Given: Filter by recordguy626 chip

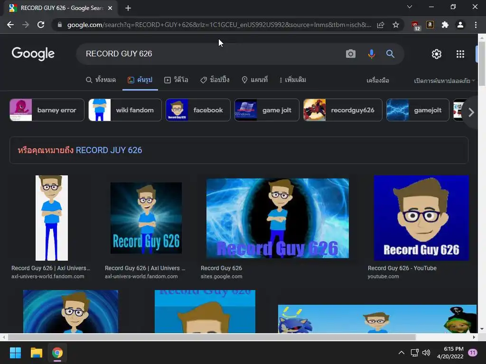Looking at the screenshot, I should point(343,110).
